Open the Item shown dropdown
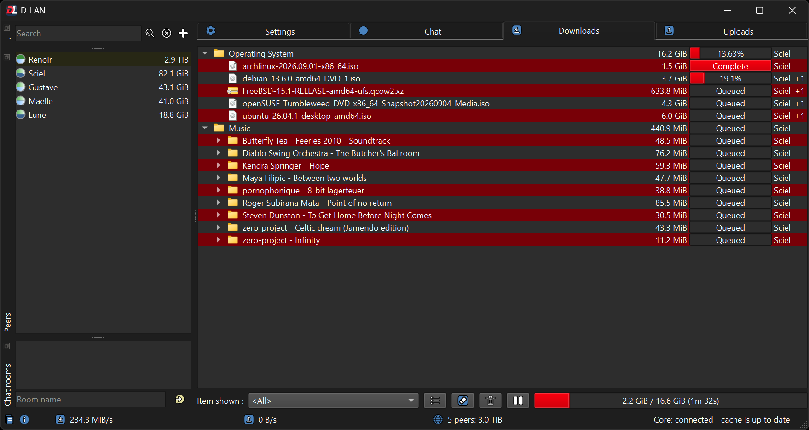The image size is (809, 430). pos(334,401)
